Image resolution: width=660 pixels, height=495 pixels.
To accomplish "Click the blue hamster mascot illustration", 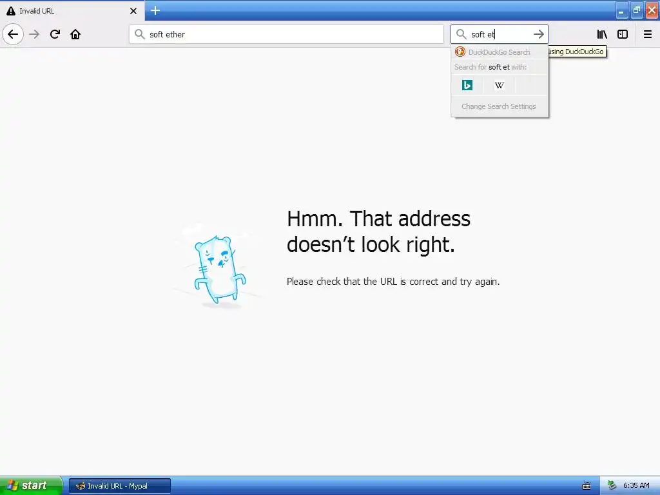I will [x=219, y=269].
